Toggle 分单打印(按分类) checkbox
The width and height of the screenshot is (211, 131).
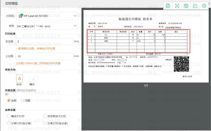tap(9, 123)
